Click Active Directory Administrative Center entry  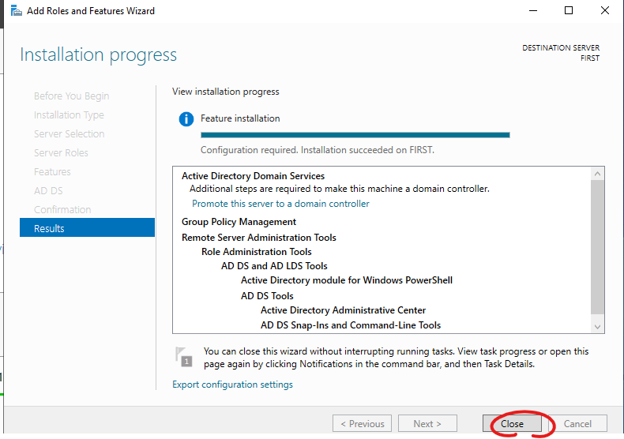pyautogui.click(x=343, y=310)
